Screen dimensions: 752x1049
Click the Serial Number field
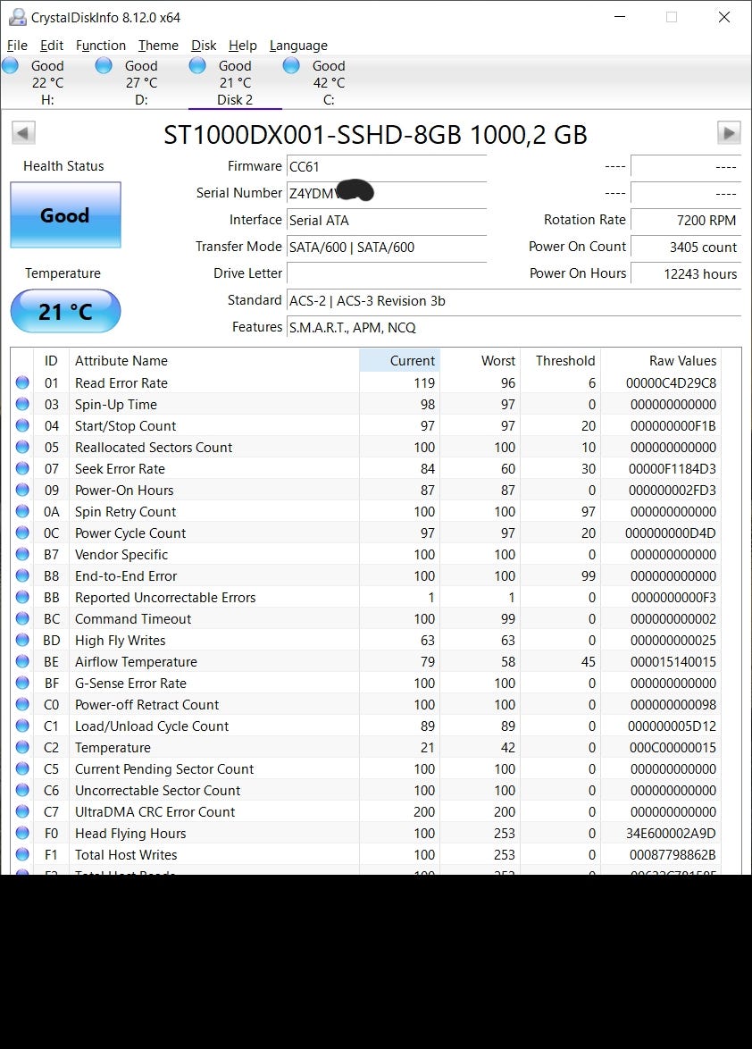pyautogui.click(x=387, y=193)
